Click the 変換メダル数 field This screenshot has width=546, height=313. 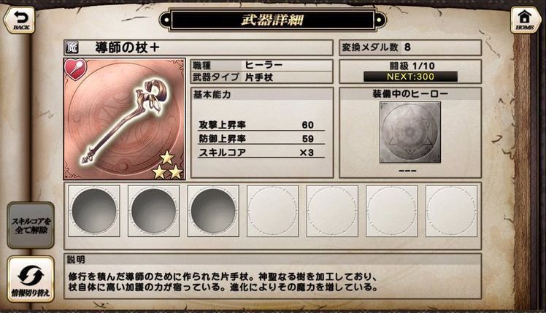pos(410,47)
